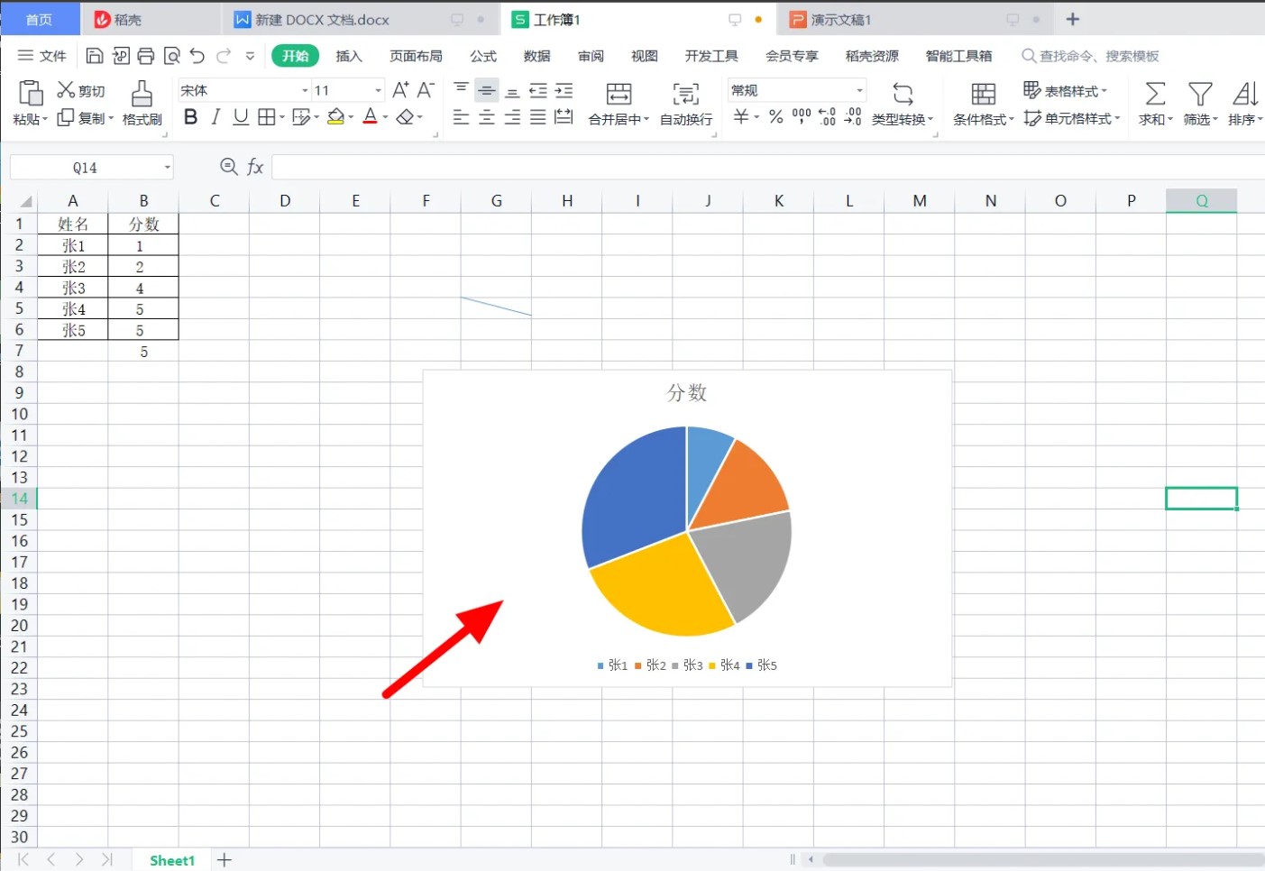Select the pie chart titled 分数
This screenshot has width=1265, height=871.
[x=687, y=528]
